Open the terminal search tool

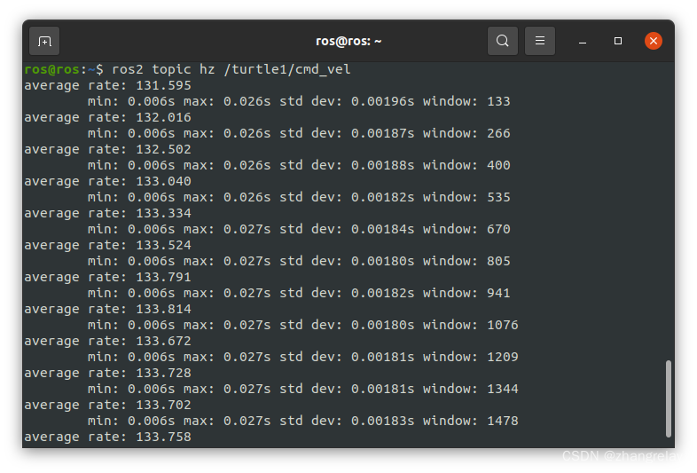tap(502, 41)
